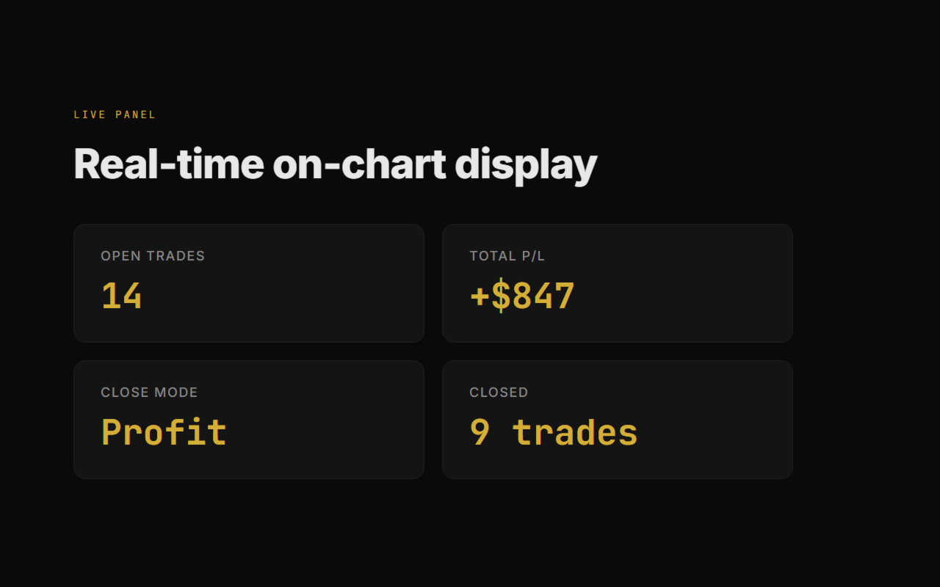Click the open trades value 14
Image resolution: width=940 pixels, height=587 pixels.
[121, 296]
